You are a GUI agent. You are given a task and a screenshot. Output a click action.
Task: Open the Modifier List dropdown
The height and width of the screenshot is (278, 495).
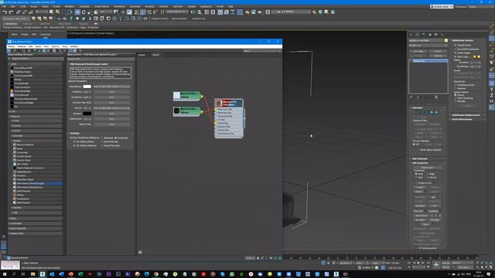[x=428, y=46]
